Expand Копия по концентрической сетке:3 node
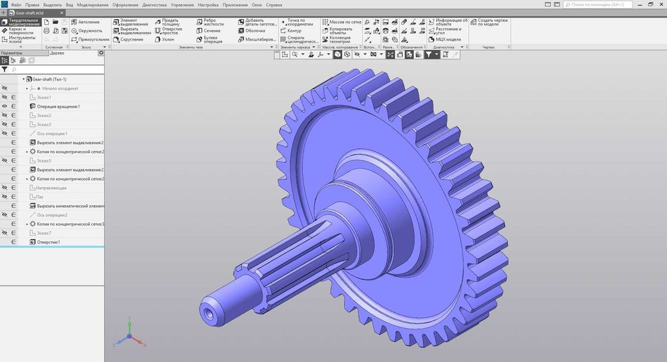Viewport: 667px width, 362px height. (x=27, y=224)
